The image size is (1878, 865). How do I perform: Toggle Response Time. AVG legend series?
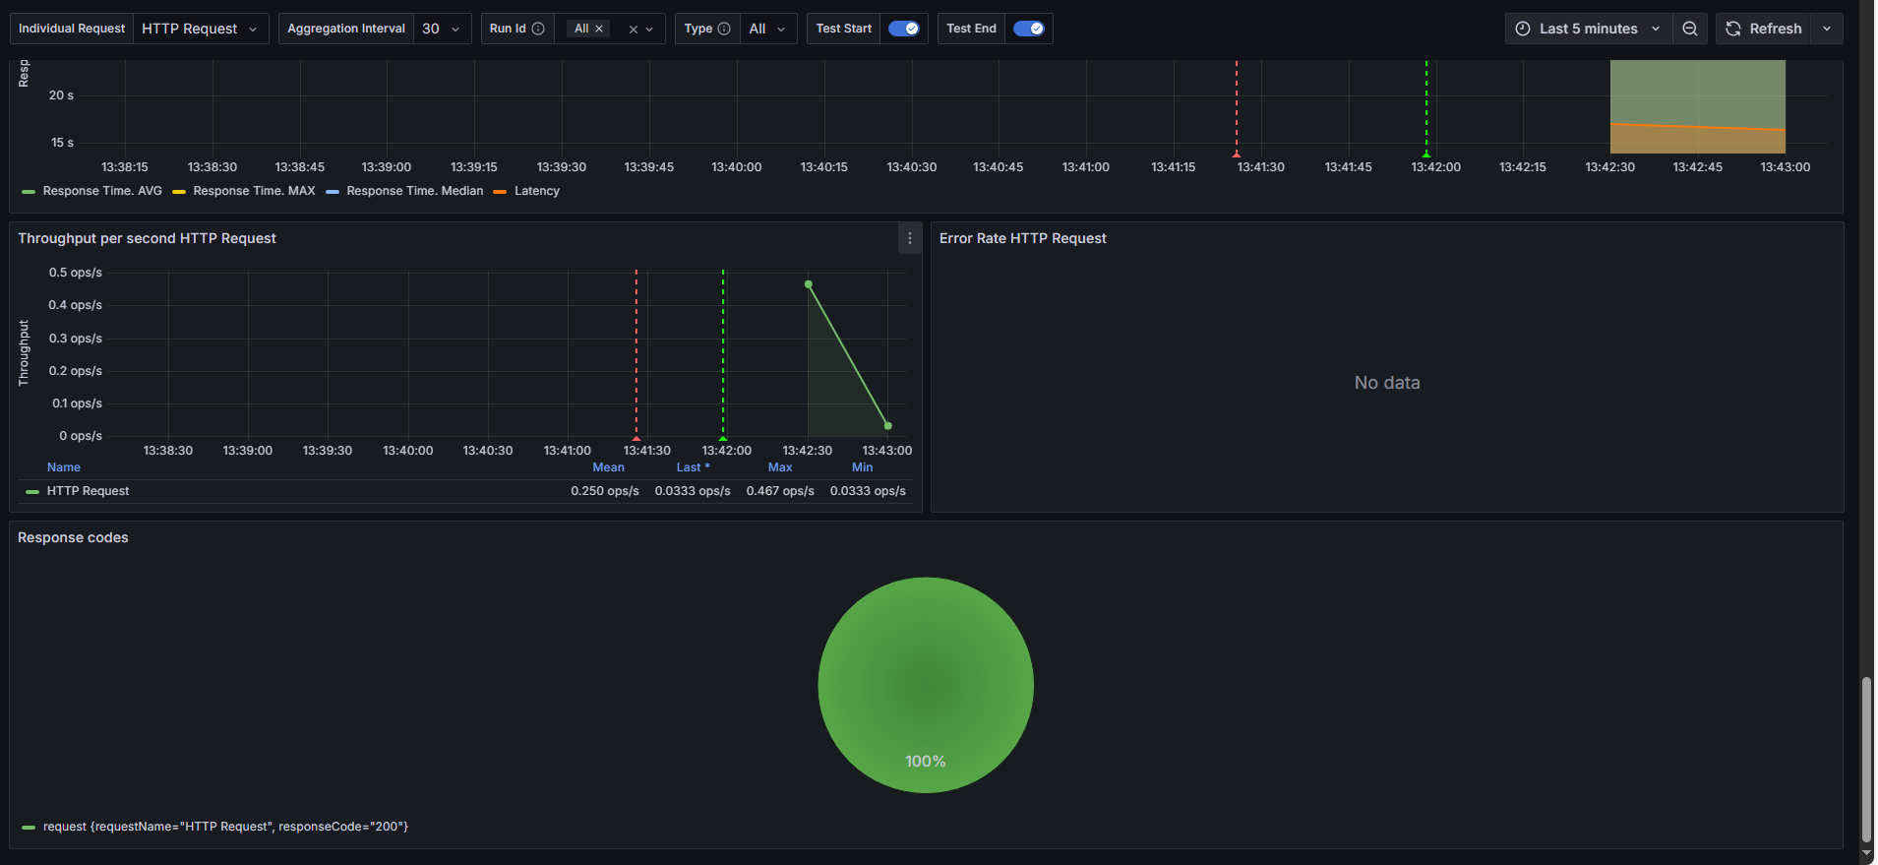click(x=102, y=191)
